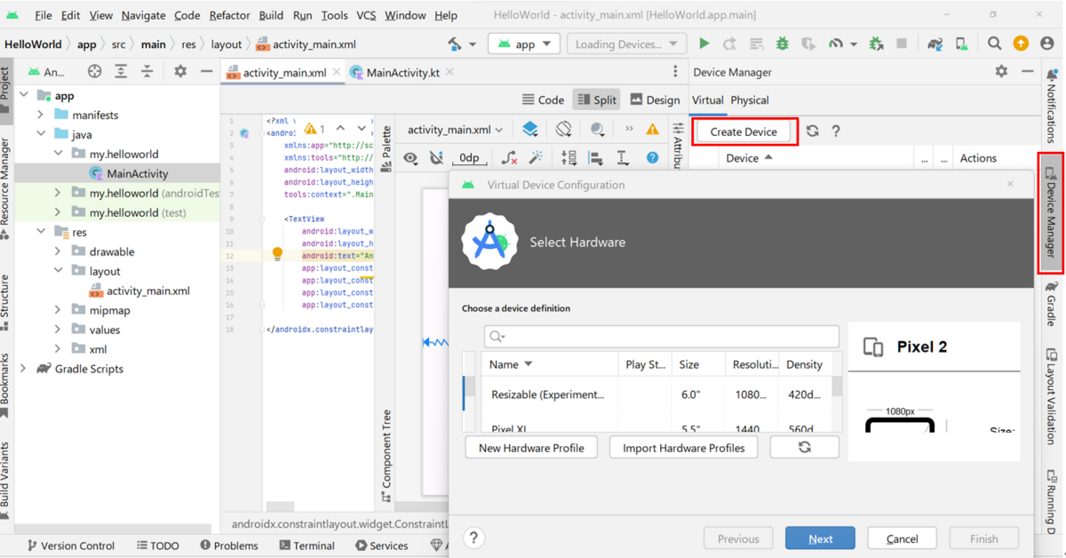Switch editor to Code view mode
Image resolution: width=1066 pixels, height=558 pixels.
(x=543, y=100)
